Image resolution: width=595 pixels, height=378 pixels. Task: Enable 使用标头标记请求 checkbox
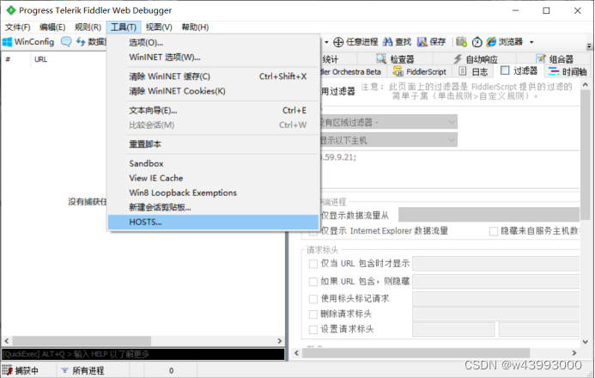click(313, 299)
